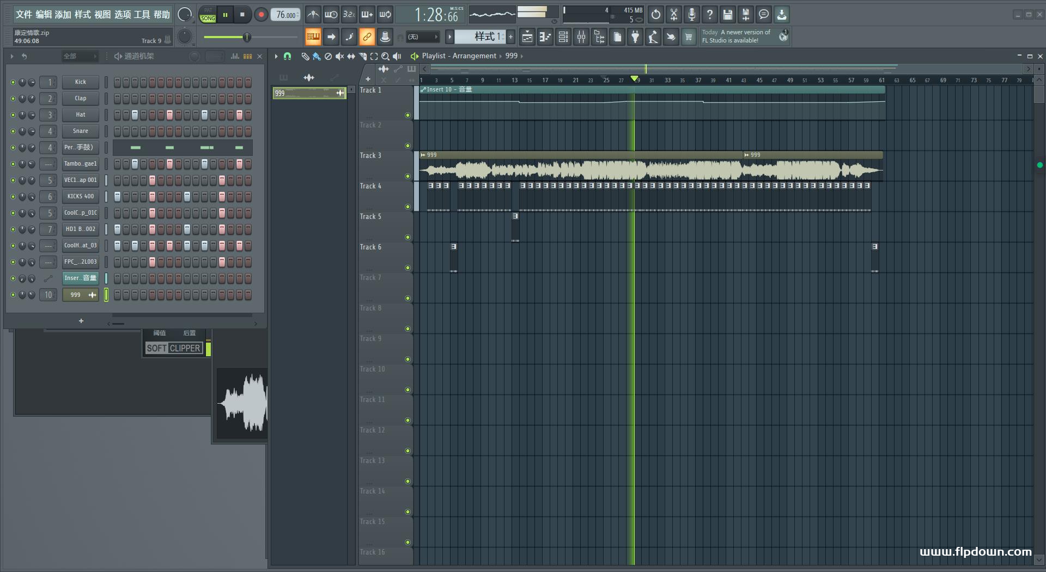Open the shopping cart content library icon
This screenshot has height=572, width=1046.
click(689, 37)
